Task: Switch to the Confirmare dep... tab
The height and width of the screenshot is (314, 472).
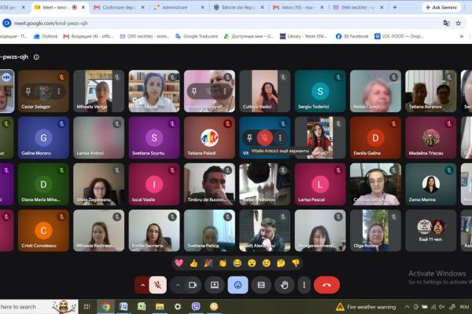Action: pyautogui.click(x=119, y=7)
